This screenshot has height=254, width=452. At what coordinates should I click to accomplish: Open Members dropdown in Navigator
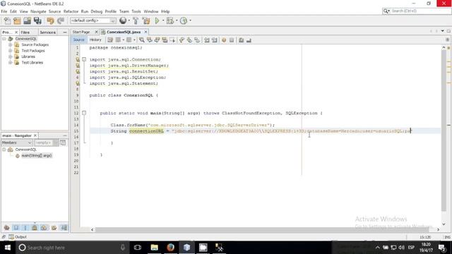tap(16, 143)
